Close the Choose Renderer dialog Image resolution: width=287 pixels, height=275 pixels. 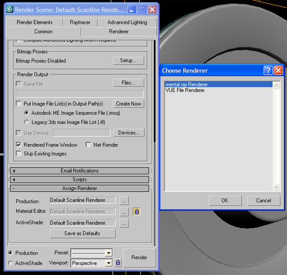click(278, 71)
